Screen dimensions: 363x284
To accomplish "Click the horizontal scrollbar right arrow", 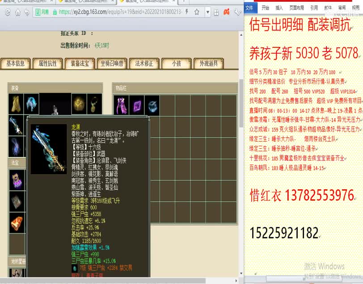I will click(236, 281).
